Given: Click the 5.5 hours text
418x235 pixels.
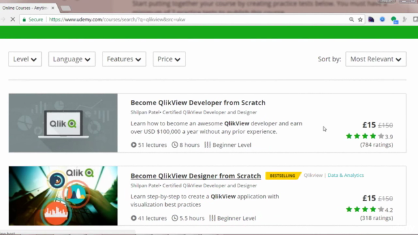Looking at the screenshot, I should (x=191, y=218).
